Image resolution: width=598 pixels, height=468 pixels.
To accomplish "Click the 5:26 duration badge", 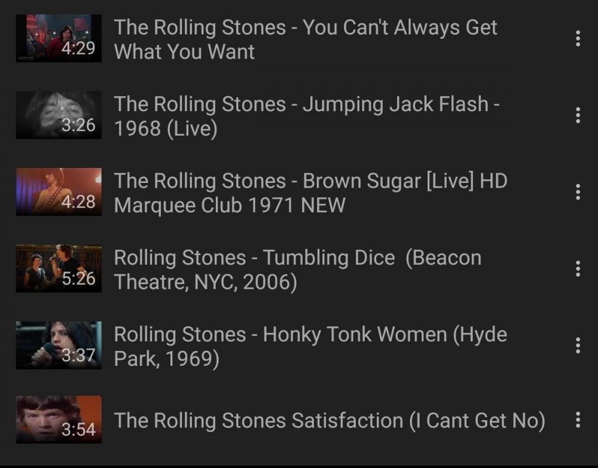I will coord(78,279).
